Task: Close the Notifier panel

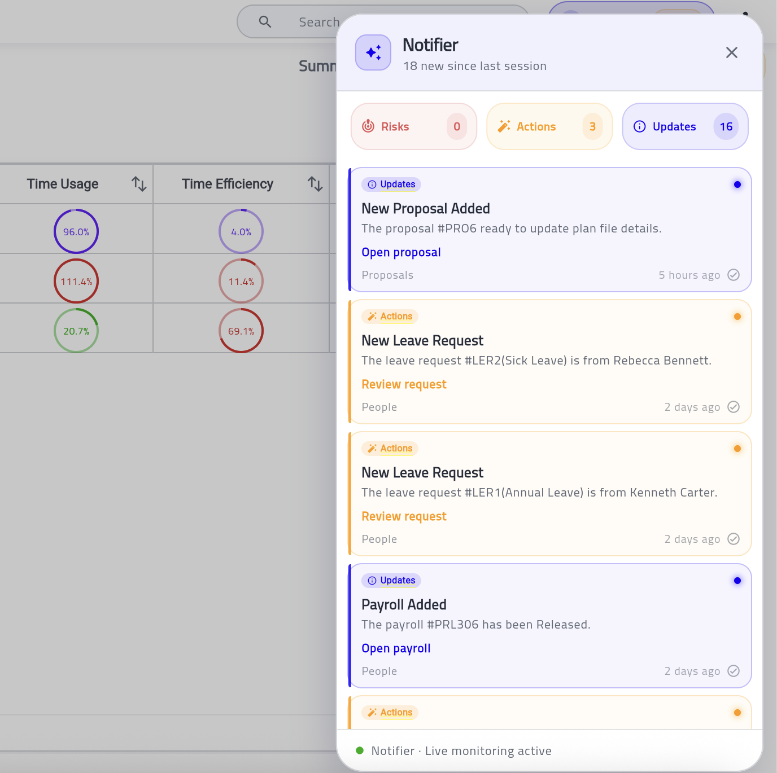Action: pyautogui.click(x=731, y=52)
